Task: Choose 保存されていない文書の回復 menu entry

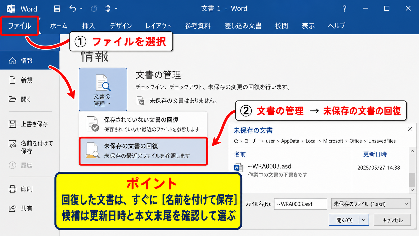Action: (143, 124)
